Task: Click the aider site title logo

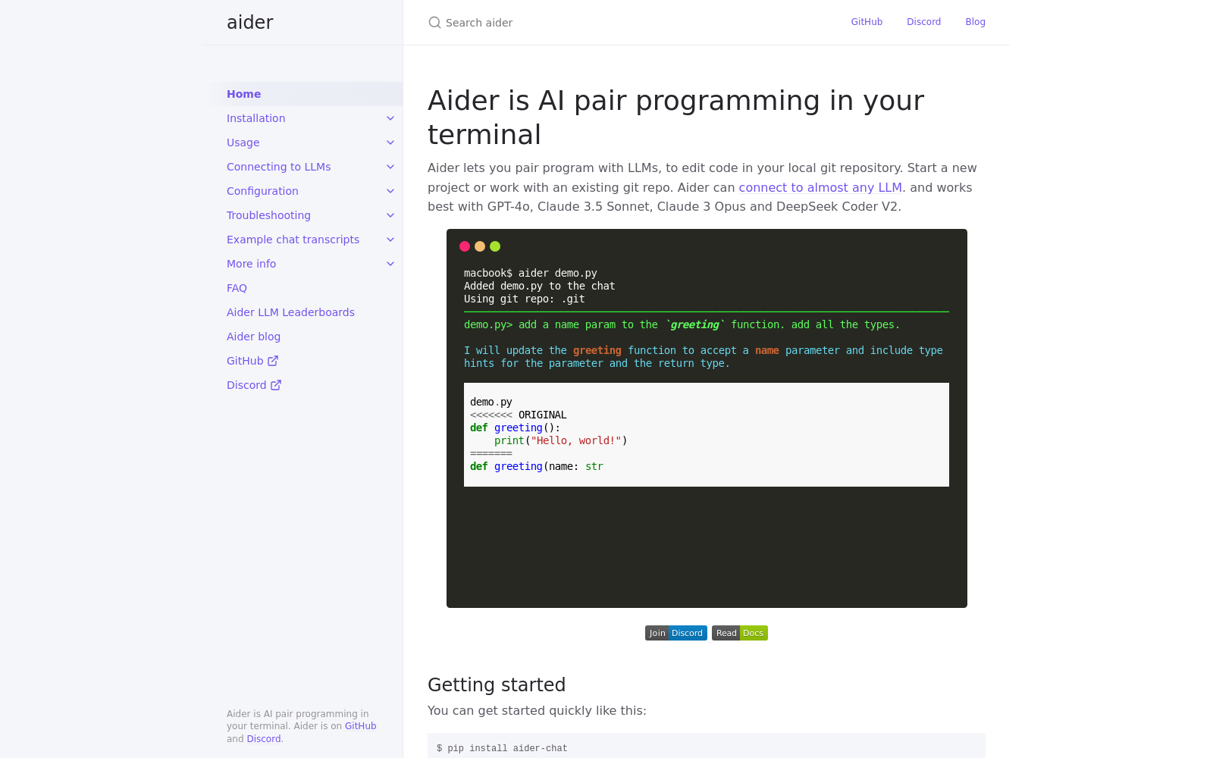Action: (250, 23)
